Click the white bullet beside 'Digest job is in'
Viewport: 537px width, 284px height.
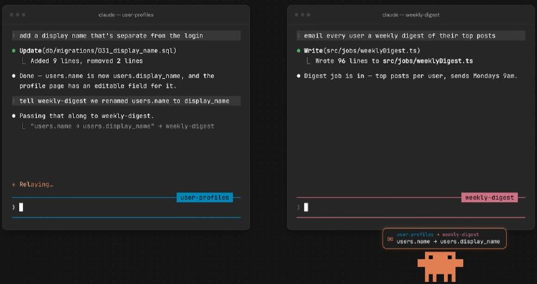[x=299, y=76]
